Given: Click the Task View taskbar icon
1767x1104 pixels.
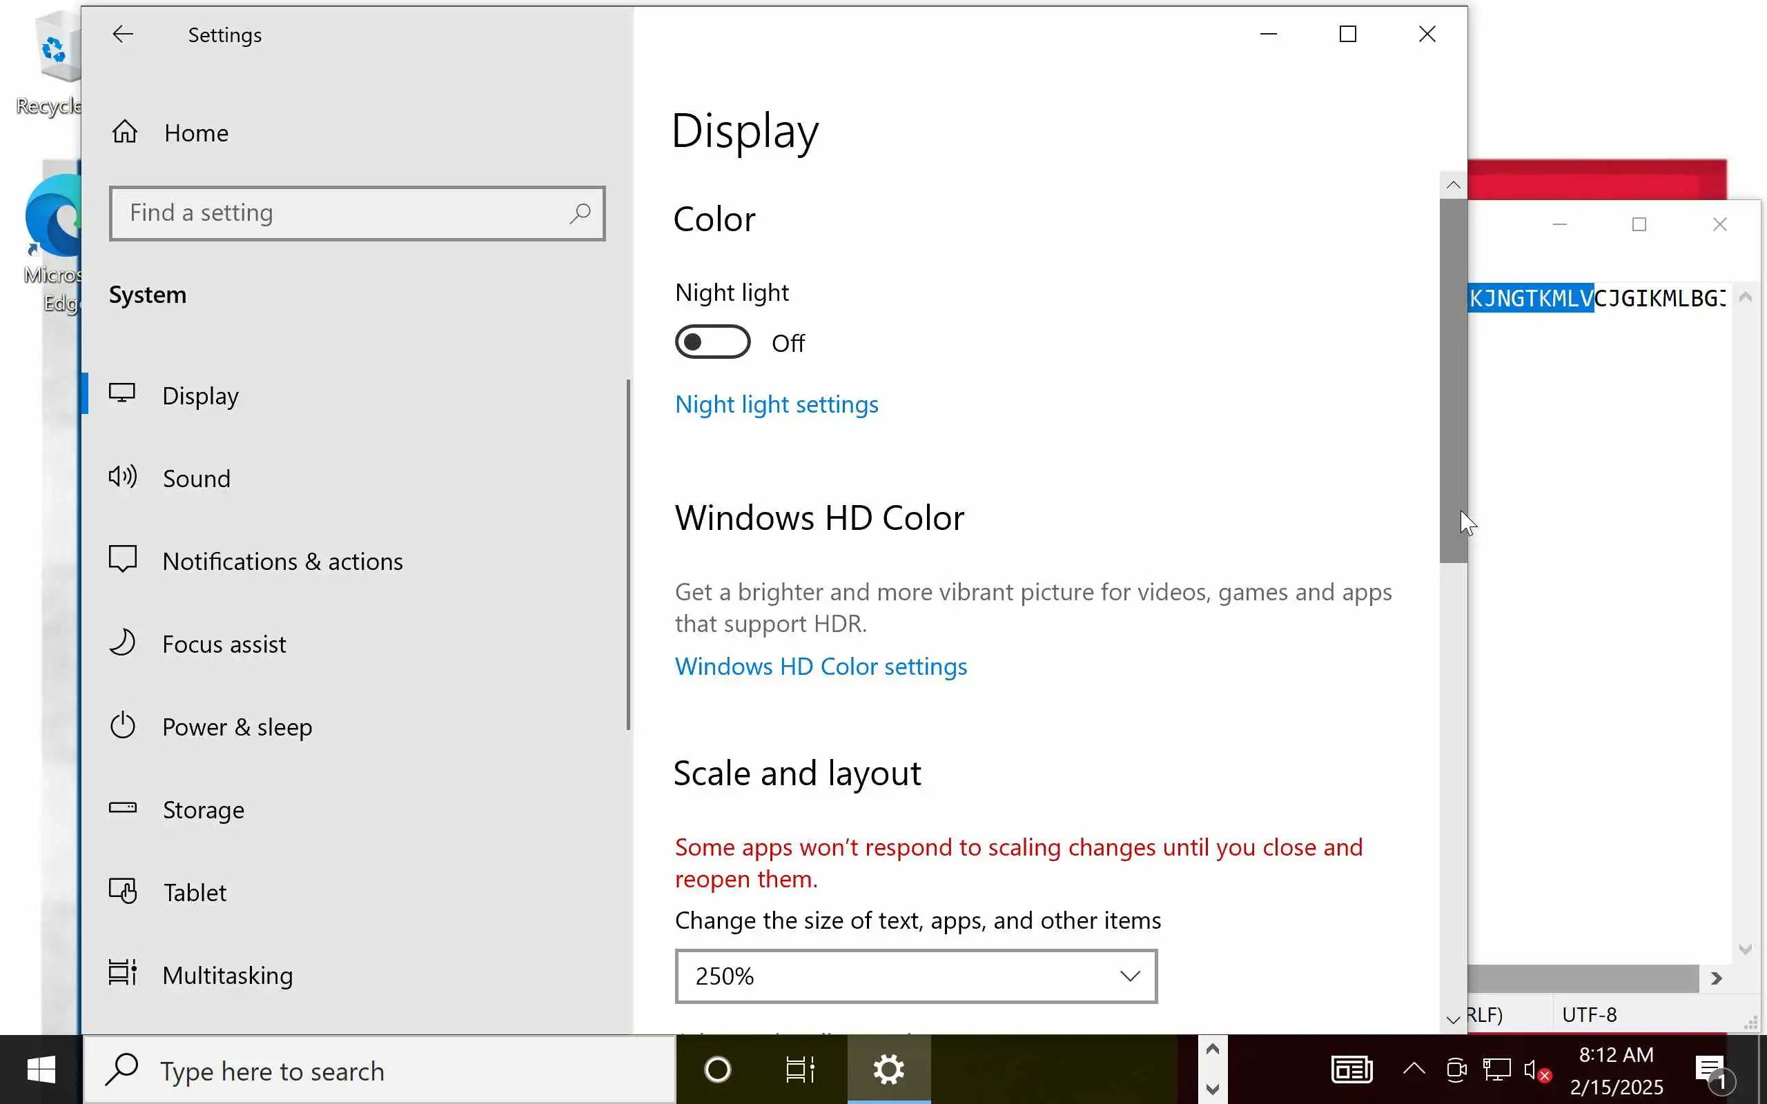Looking at the screenshot, I should coord(799,1070).
